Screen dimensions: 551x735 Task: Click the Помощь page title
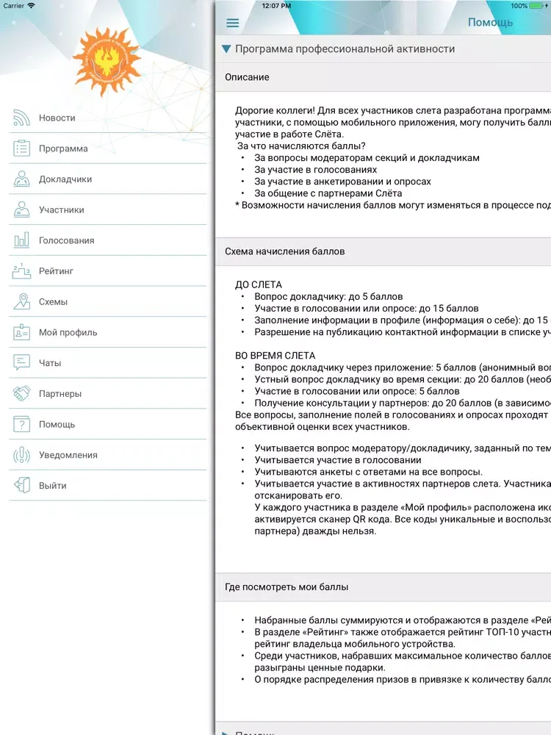click(490, 23)
